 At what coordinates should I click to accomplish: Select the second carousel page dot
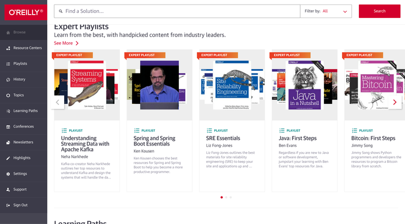[x=226, y=198]
